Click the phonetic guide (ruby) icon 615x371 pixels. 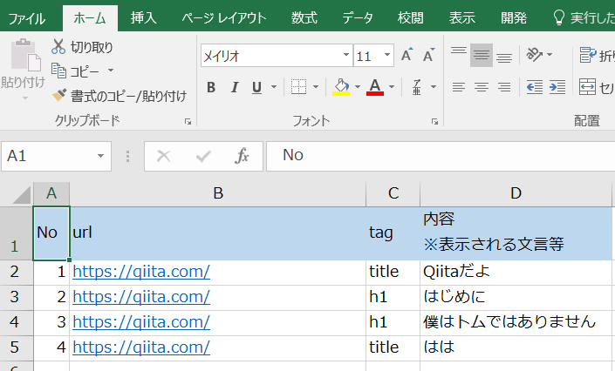pos(417,87)
